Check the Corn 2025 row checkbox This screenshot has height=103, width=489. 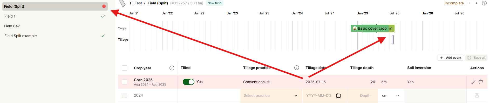pyautogui.click(x=124, y=82)
